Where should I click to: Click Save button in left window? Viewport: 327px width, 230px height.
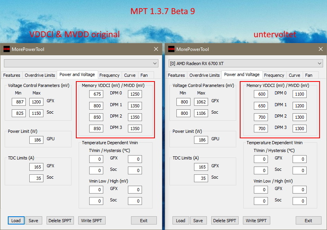click(33, 221)
